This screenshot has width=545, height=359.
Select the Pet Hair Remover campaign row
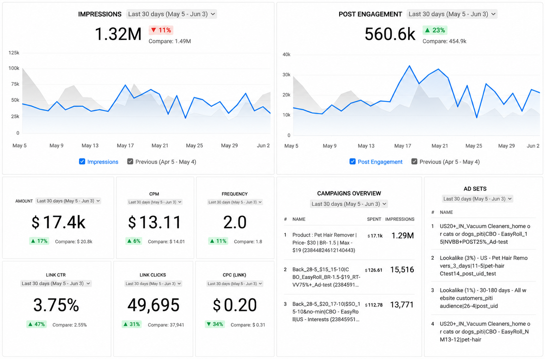click(349, 243)
